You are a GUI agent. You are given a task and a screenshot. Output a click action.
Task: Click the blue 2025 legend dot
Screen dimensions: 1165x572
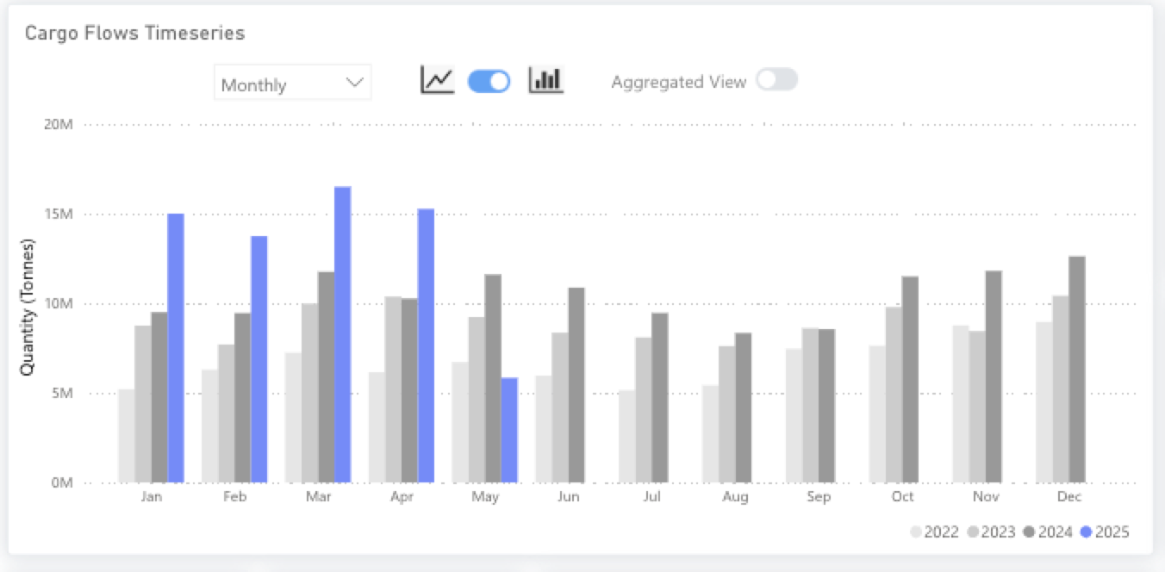coord(1086,532)
